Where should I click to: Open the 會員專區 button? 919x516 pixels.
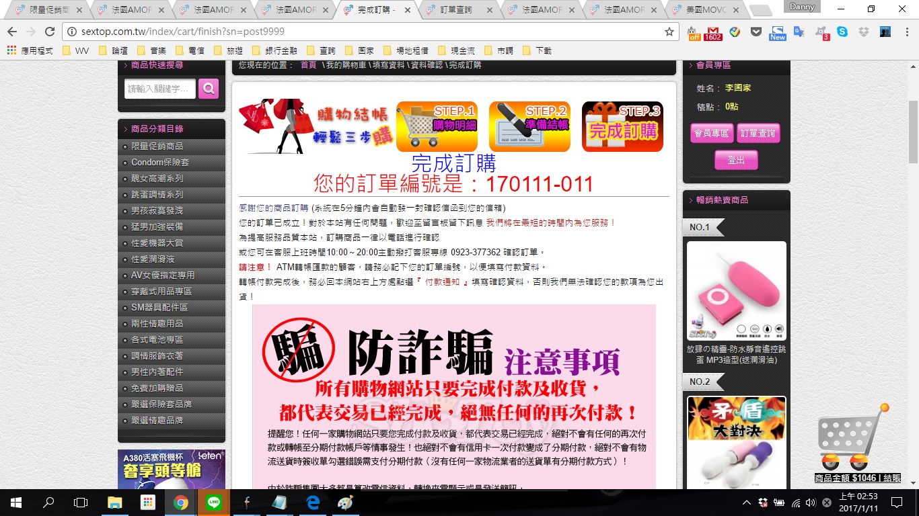tap(711, 133)
